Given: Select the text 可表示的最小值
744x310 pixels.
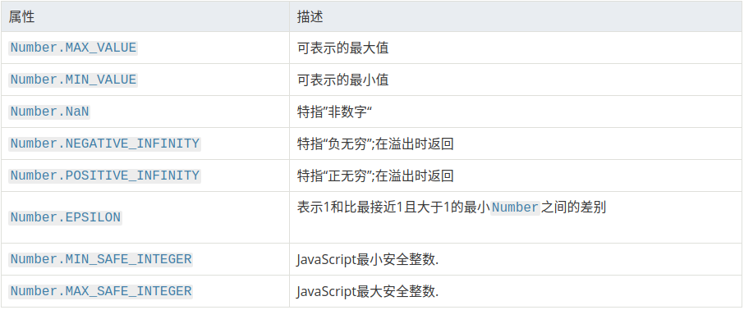Looking at the screenshot, I should pyautogui.click(x=343, y=80).
